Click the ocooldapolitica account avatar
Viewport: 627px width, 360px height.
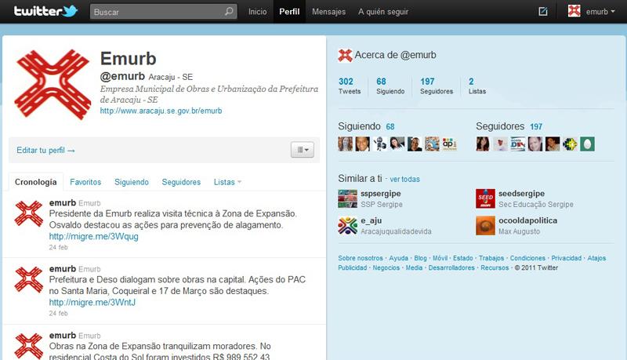[x=485, y=226]
